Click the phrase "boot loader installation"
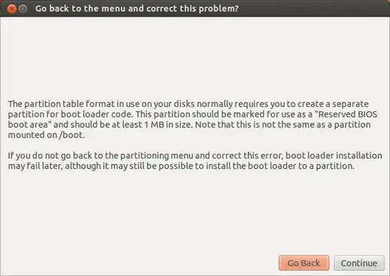The height and width of the screenshot is (276, 390). click(334, 156)
